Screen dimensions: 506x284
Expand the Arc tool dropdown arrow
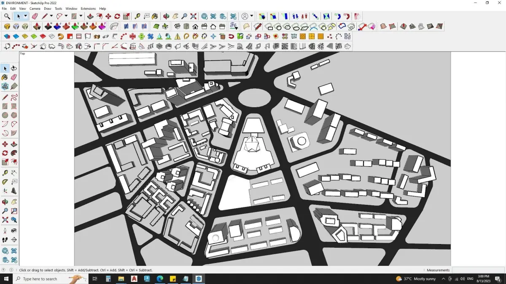(66, 16)
